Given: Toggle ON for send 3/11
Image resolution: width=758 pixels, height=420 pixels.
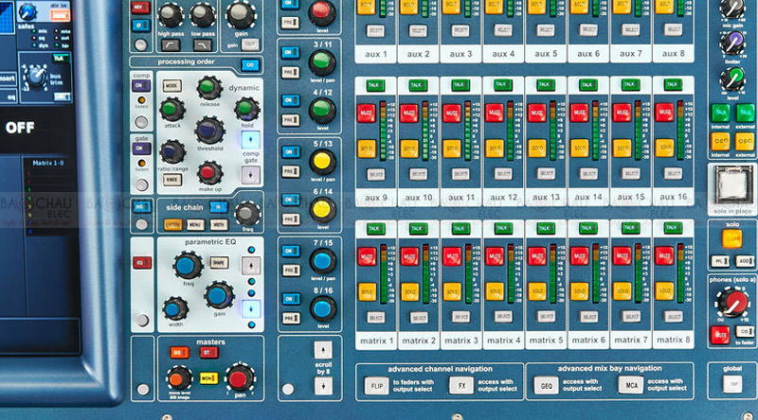Looking at the screenshot, I should pos(290,52).
